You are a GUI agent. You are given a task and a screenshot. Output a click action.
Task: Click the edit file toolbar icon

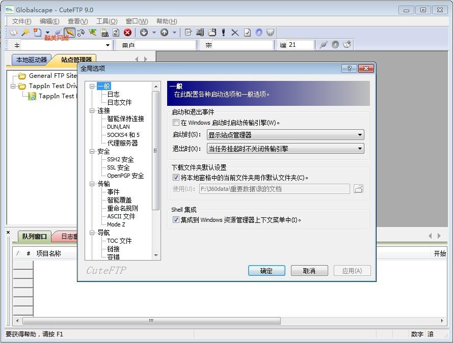189,33
